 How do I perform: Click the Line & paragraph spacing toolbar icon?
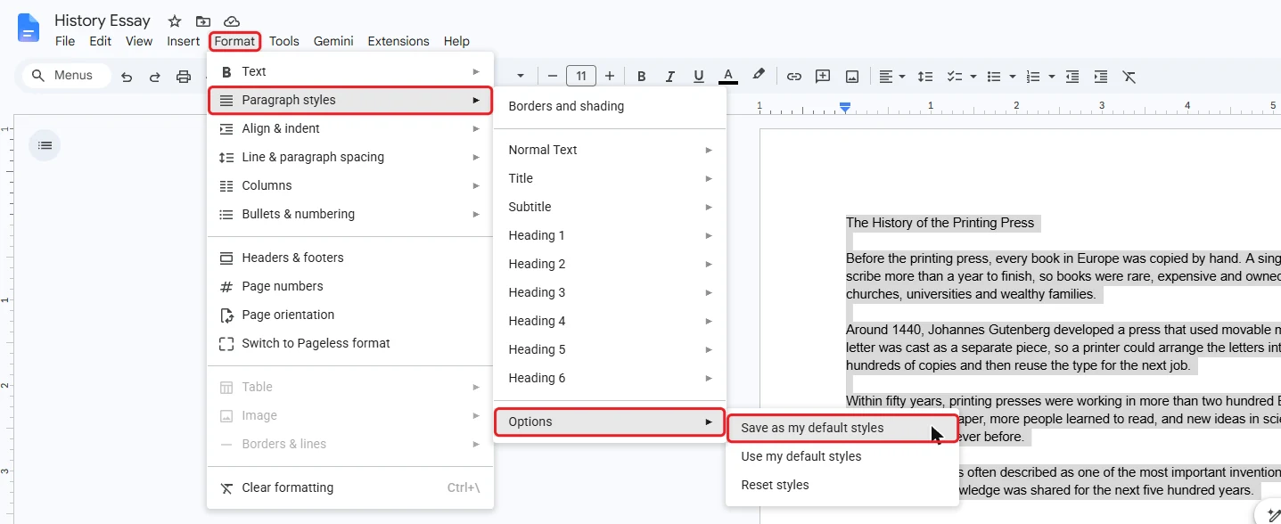pyautogui.click(x=926, y=77)
